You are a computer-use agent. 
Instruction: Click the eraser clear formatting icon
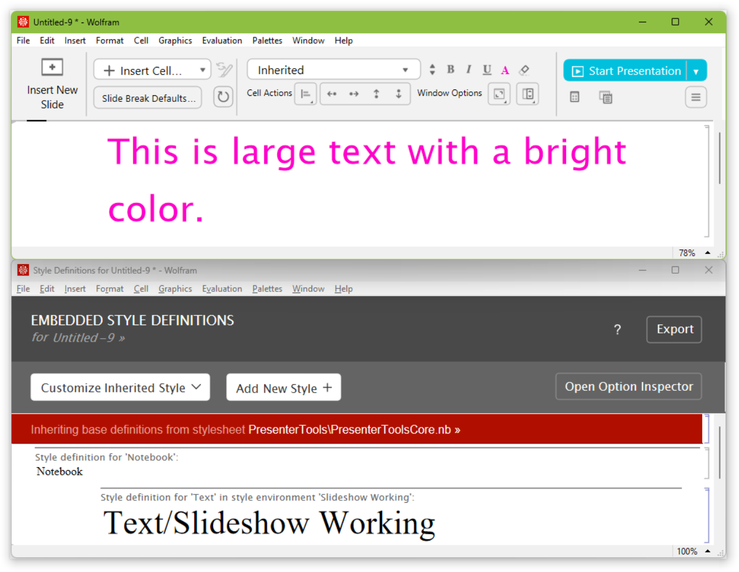click(x=524, y=70)
